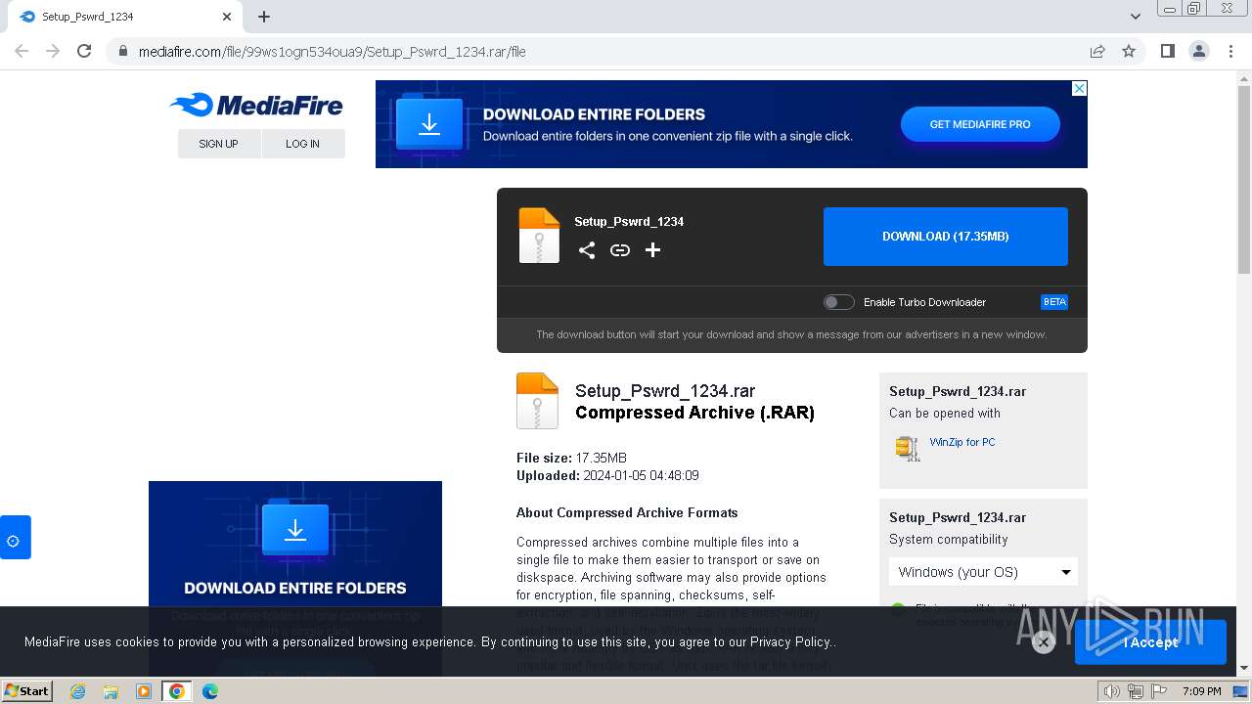Open File Explorer from taskbar
Viewport: 1252px width, 704px height.
point(111,691)
